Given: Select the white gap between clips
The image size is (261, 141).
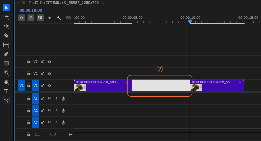Looking at the screenshot, I should [161, 85].
